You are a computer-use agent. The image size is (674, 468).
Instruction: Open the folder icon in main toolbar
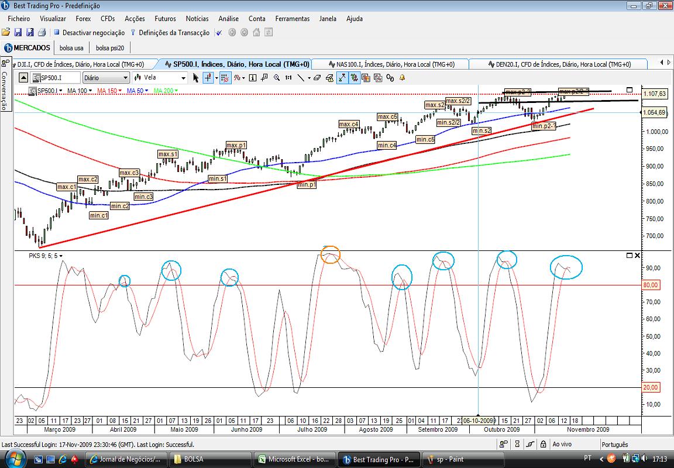(6, 32)
